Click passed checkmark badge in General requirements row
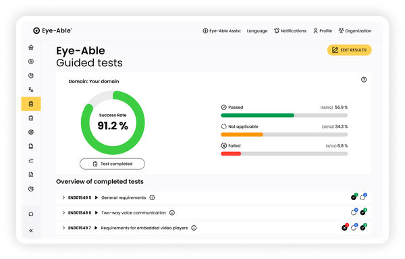405x259 pixels. pos(354,197)
